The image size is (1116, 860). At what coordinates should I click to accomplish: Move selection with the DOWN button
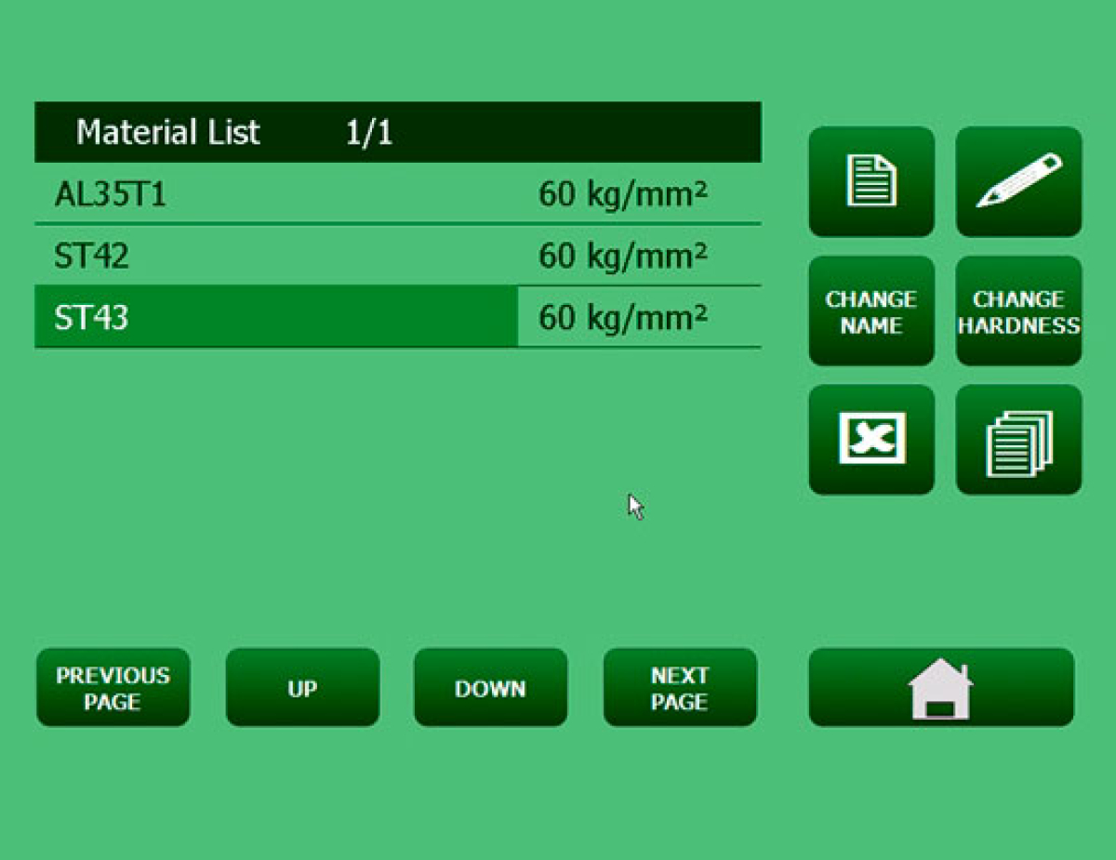490,688
